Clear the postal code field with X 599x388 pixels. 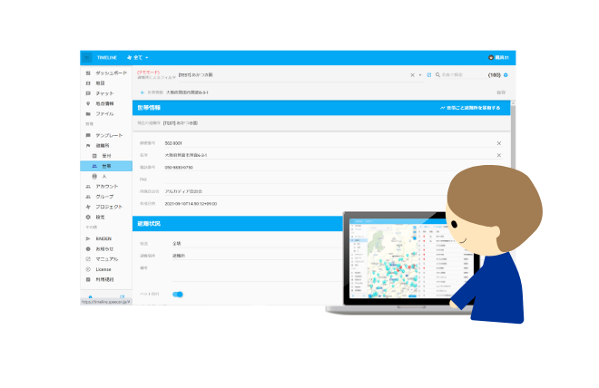point(499,143)
